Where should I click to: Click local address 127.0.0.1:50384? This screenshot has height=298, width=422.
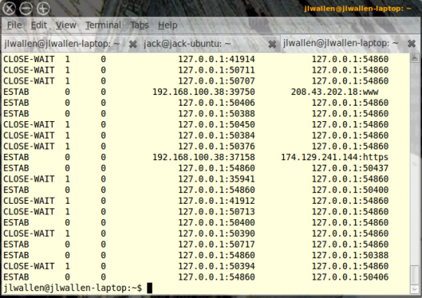[x=216, y=136]
